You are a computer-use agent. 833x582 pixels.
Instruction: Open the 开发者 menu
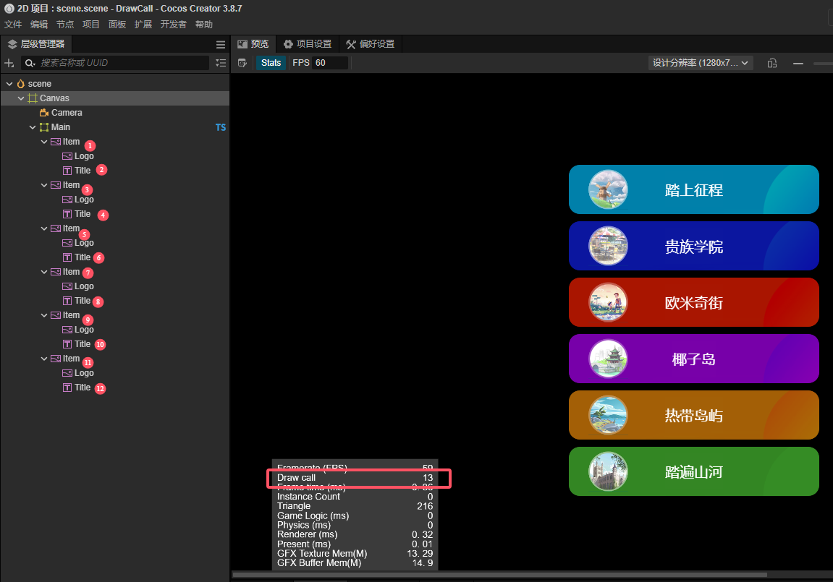(x=173, y=25)
